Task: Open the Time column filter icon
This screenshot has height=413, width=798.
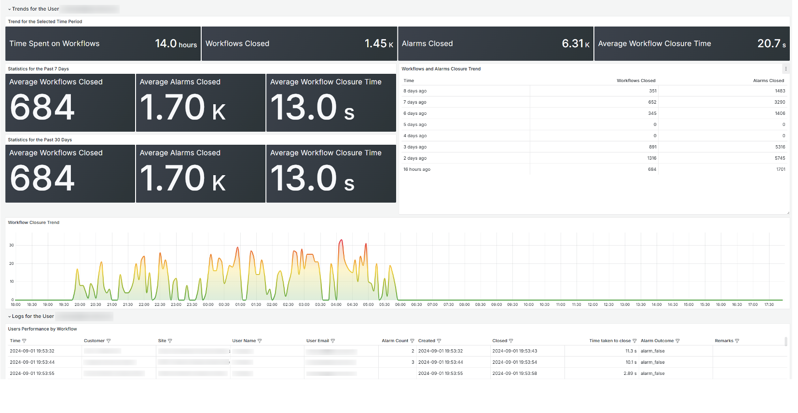Action: (x=24, y=341)
